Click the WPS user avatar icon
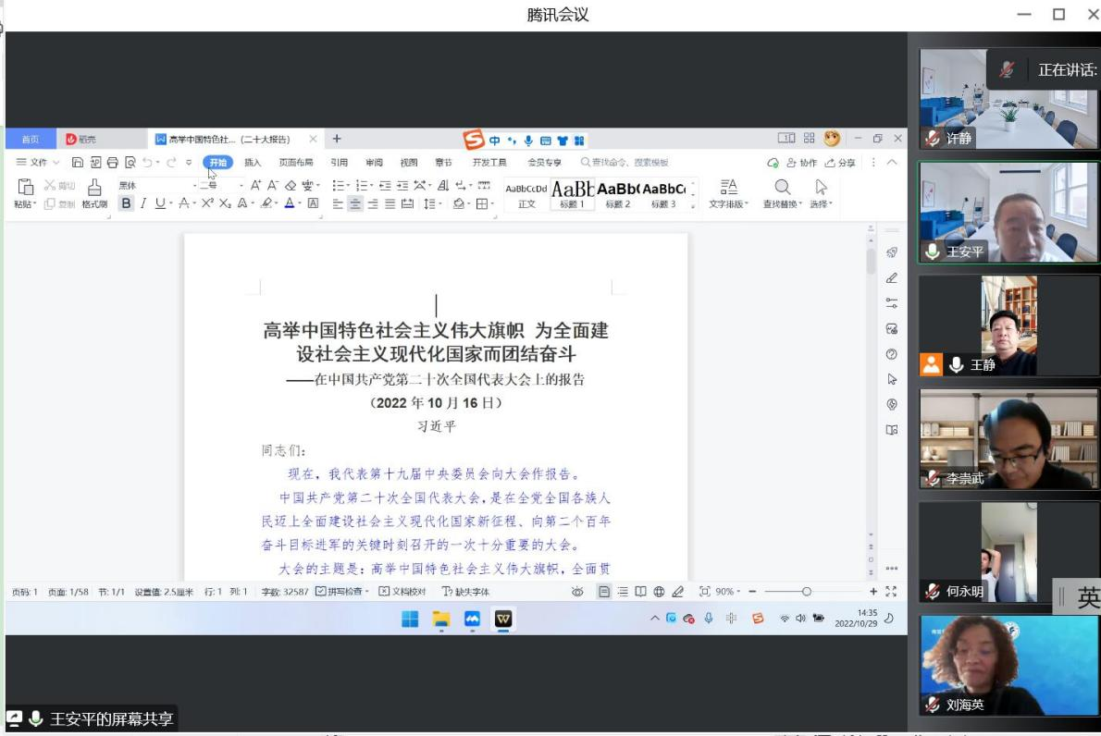This screenshot has height=736, width=1101. pyautogui.click(x=832, y=139)
